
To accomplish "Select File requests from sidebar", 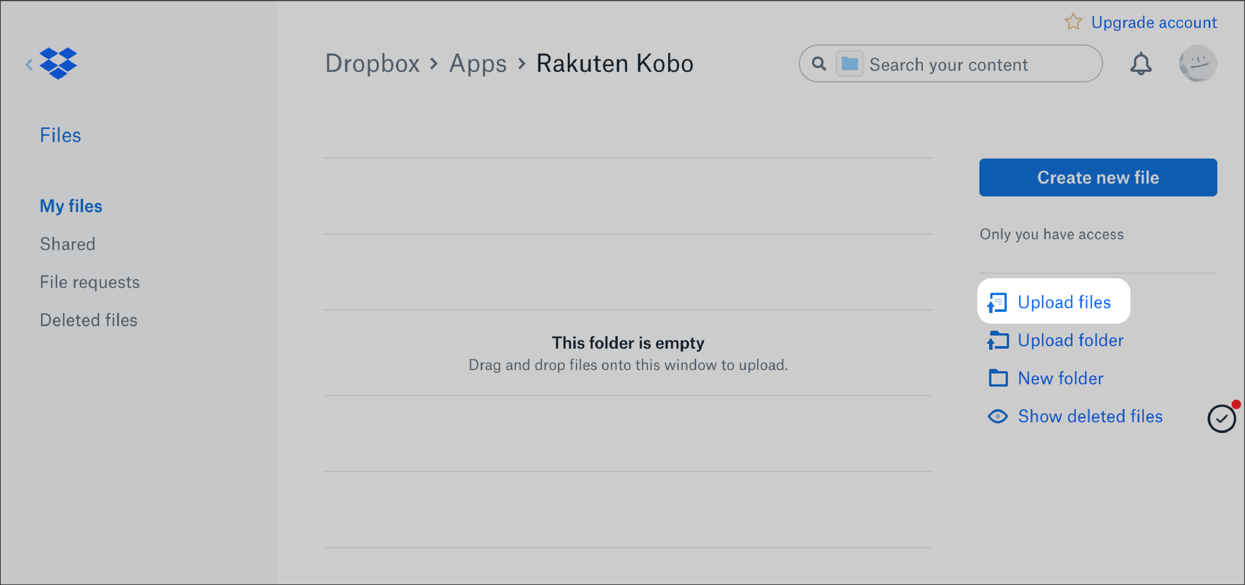I will (x=90, y=282).
